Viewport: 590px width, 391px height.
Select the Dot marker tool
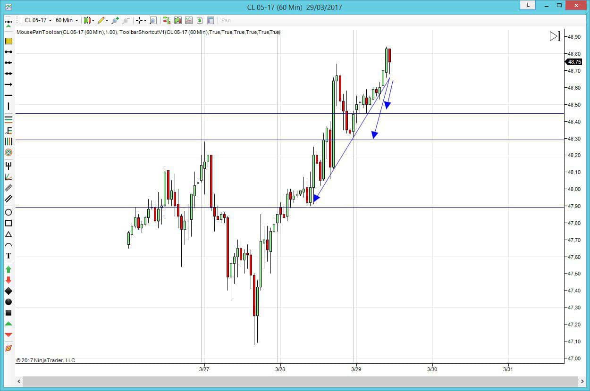pos(8,302)
